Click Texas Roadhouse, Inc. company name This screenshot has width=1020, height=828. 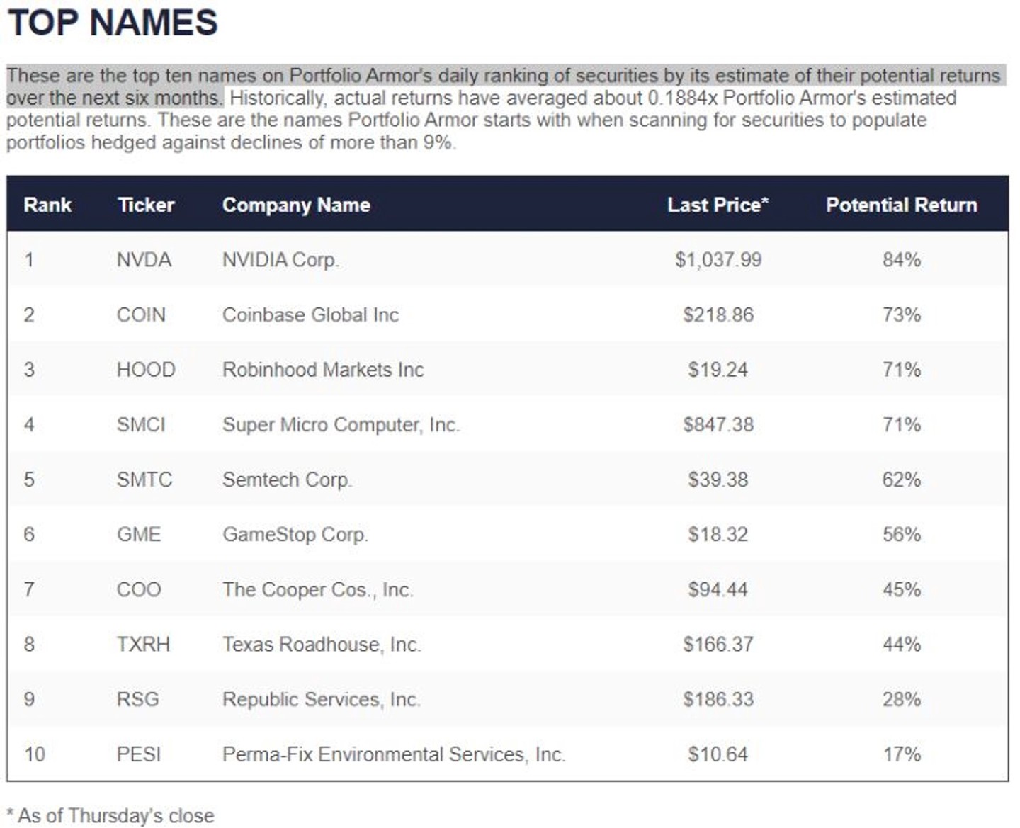coord(322,645)
